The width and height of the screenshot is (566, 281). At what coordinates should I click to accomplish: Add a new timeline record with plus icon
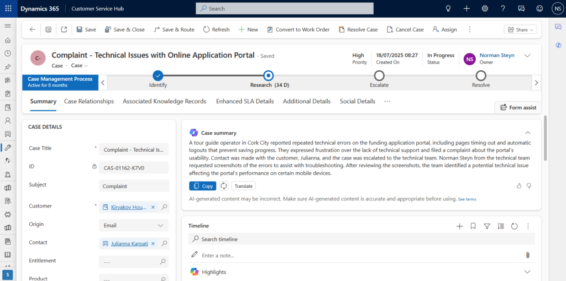click(459, 226)
